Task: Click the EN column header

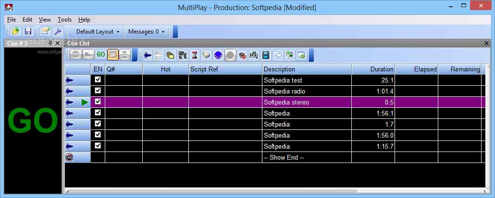Action: (98, 69)
